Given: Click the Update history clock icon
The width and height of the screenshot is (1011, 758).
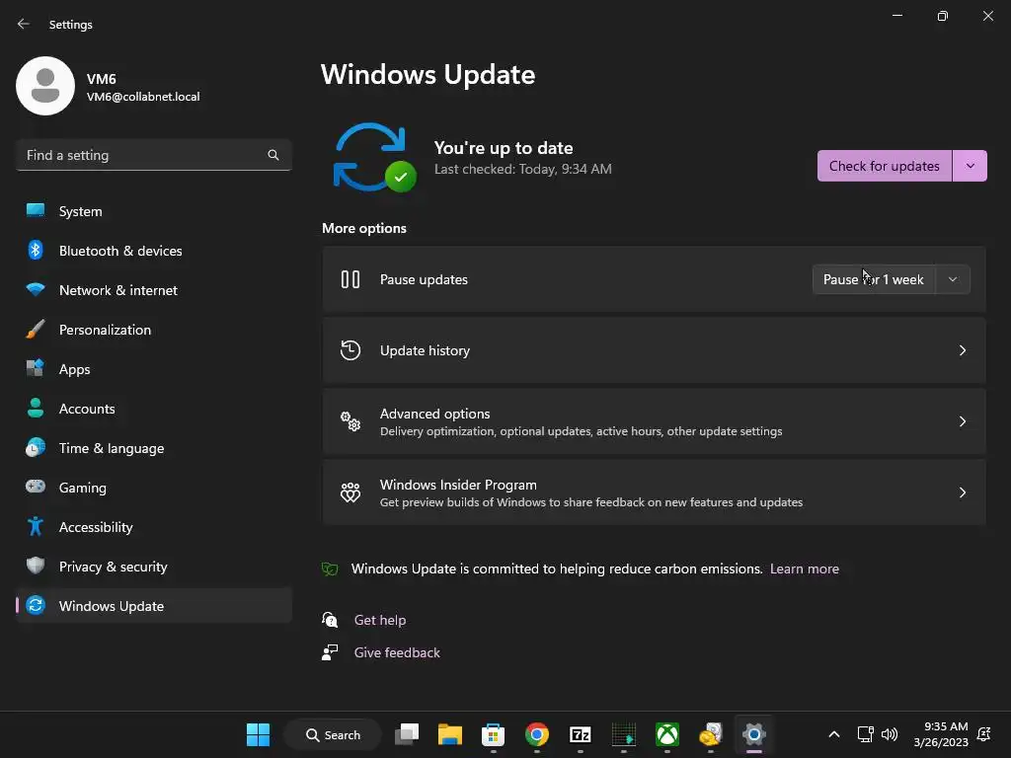Looking at the screenshot, I should point(350,350).
